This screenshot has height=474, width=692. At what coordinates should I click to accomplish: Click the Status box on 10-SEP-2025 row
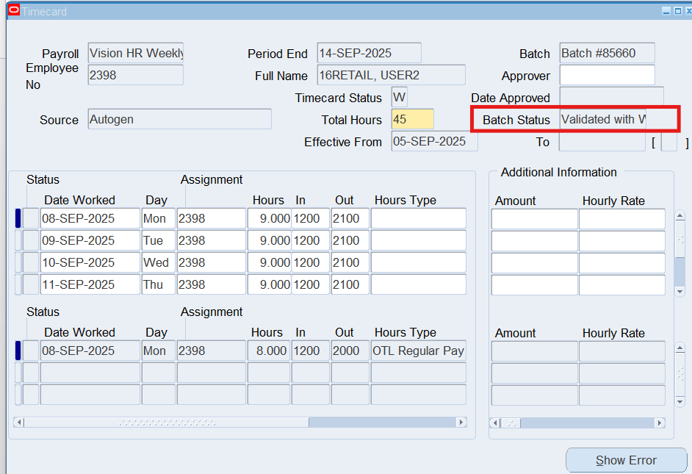(31, 262)
